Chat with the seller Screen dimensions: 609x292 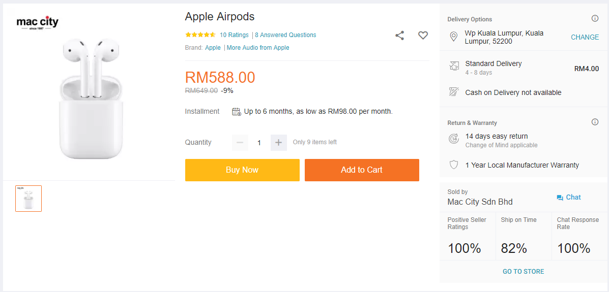tap(569, 198)
